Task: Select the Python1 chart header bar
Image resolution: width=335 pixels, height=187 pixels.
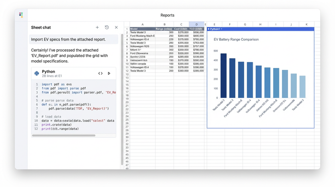Action: 260,29
